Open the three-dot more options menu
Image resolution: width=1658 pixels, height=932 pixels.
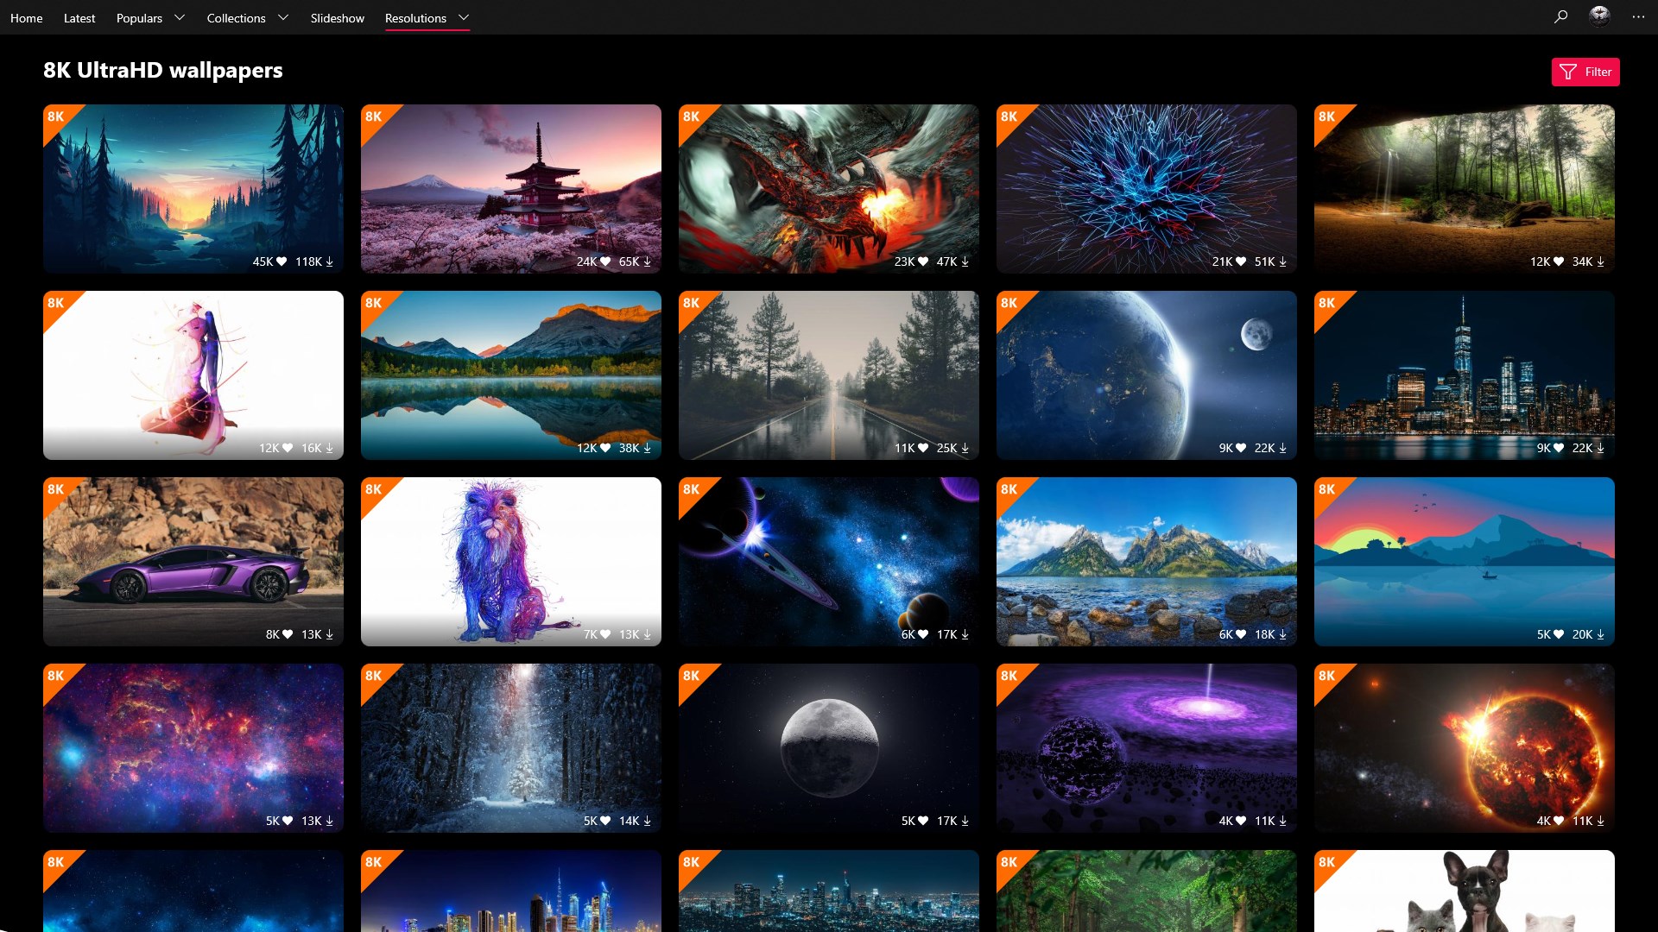[1638, 16]
